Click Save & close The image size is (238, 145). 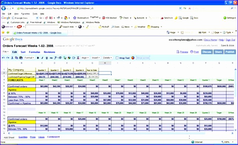pos(227,45)
